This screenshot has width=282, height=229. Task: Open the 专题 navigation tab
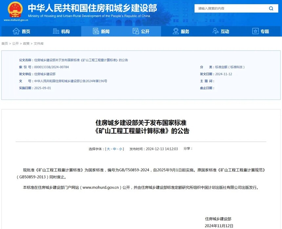coord(261,31)
